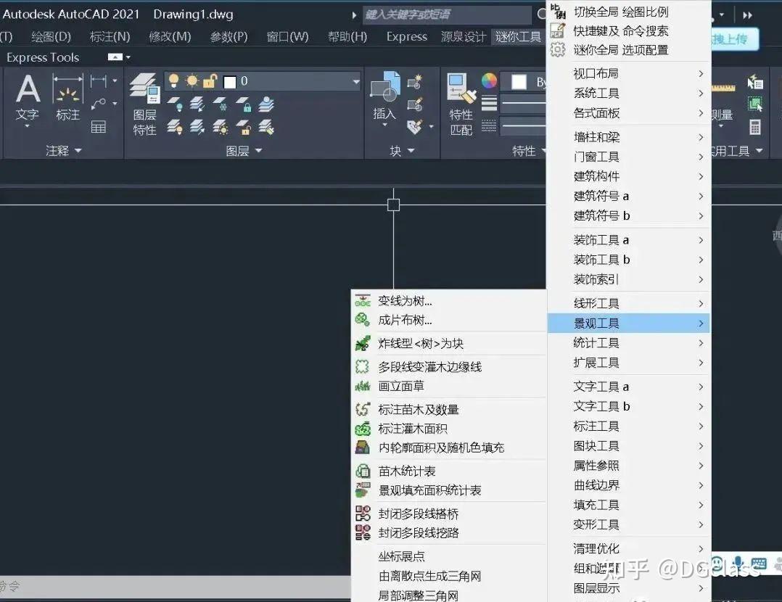This screenshot has width=782, height=602.
Task: Open the 源泉设计 menu
Action: click(464, 37)
